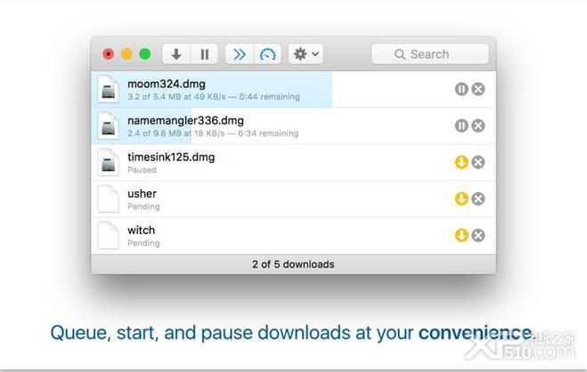Screen dimensions: 587x372
Task: Click the yellow minimize window button
Action: click(x=126, y=54)
